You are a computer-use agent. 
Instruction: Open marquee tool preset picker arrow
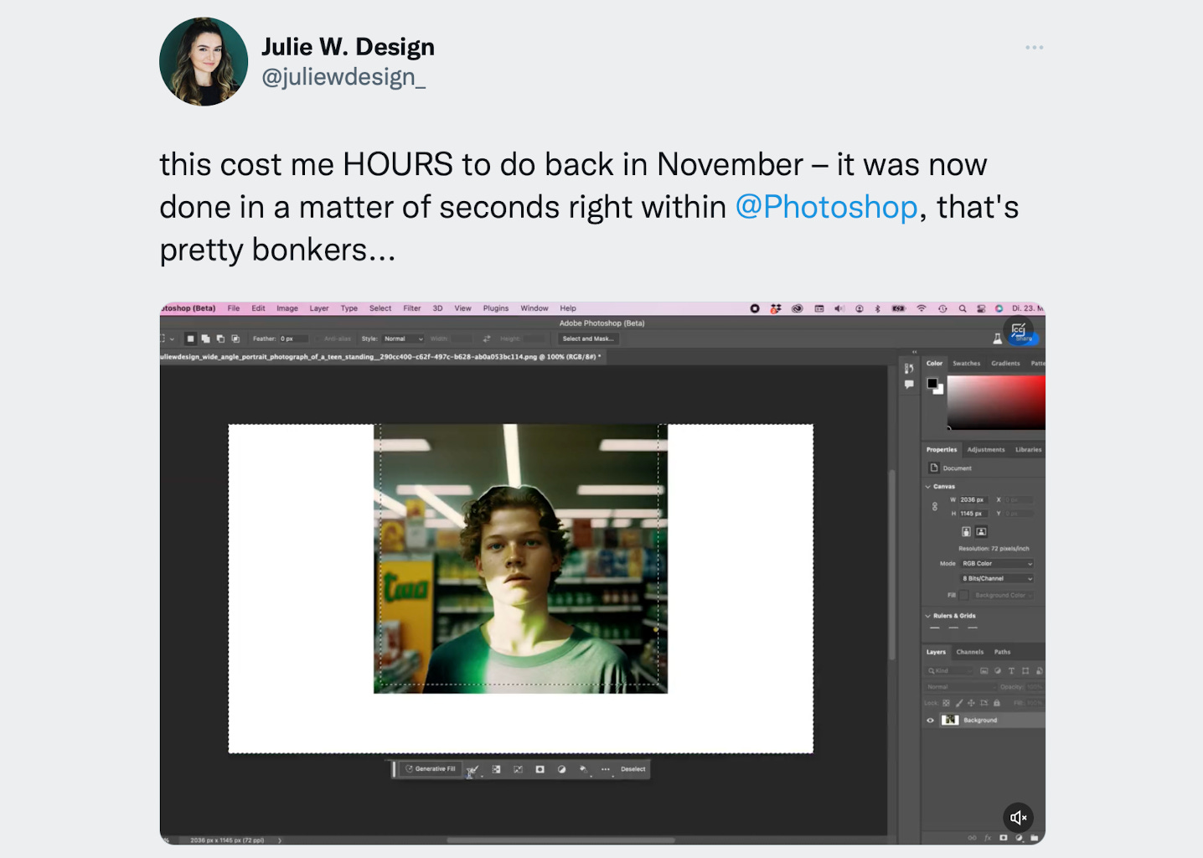pos(172,339)
